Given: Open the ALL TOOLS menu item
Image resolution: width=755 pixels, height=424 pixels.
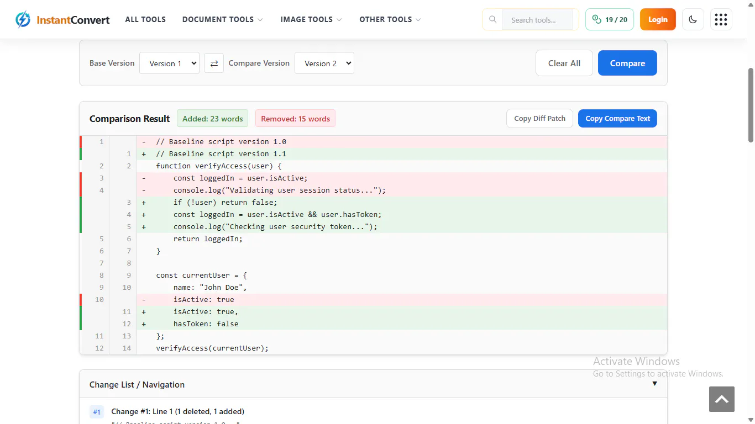Looking at the screenshot, I should [x=145, y=19].
